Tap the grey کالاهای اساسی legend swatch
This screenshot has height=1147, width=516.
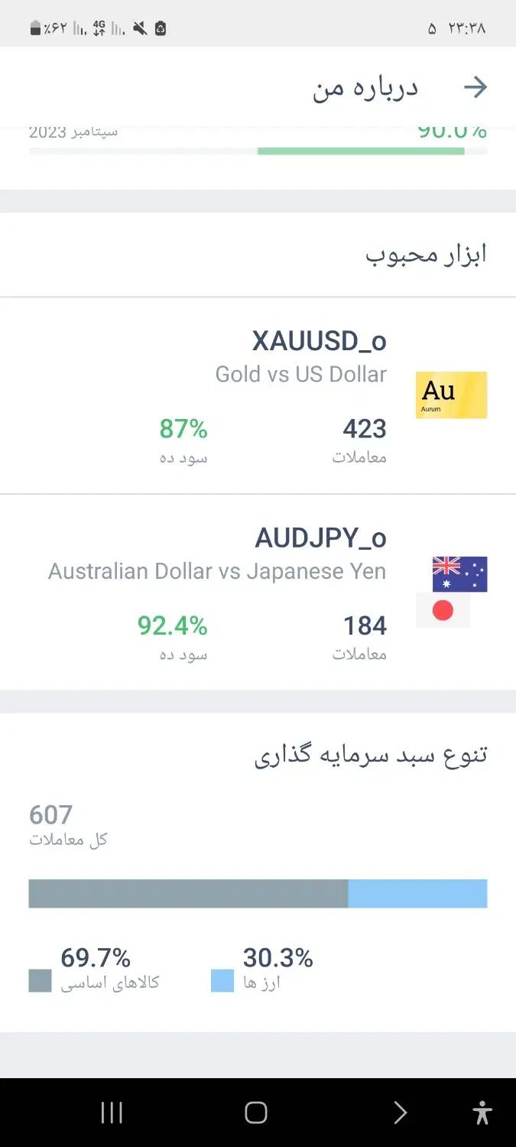pyautogui.click(x=41, y=980)
